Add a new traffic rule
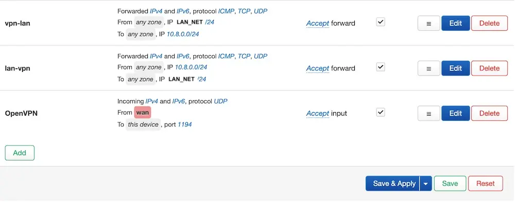The image size is (515, 202). click(20, 153)
